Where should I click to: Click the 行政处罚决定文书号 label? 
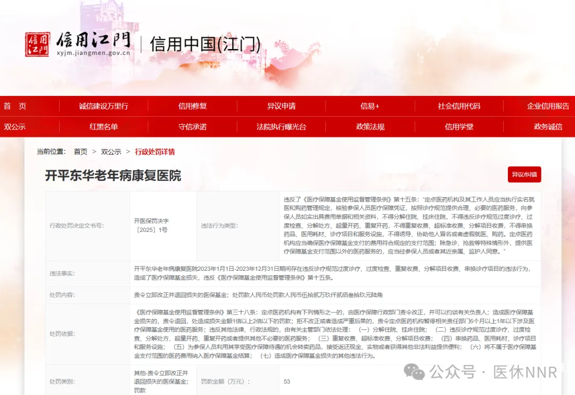coord(77,225)
